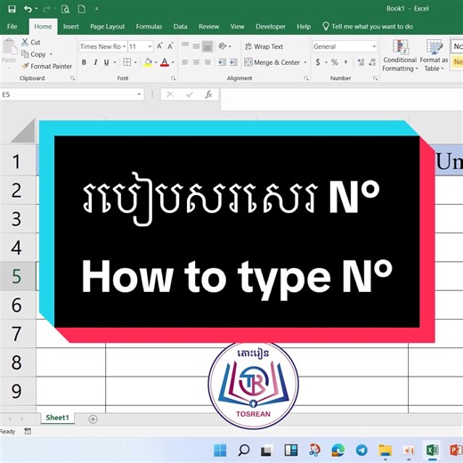Viewport: 463px width, 463px height.
Task: Open File Explorer from the taskbar
Action: pyautogui.click(x=385, y=451)
